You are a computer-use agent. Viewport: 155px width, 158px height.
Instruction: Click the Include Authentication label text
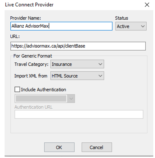(x=44, y=90)
